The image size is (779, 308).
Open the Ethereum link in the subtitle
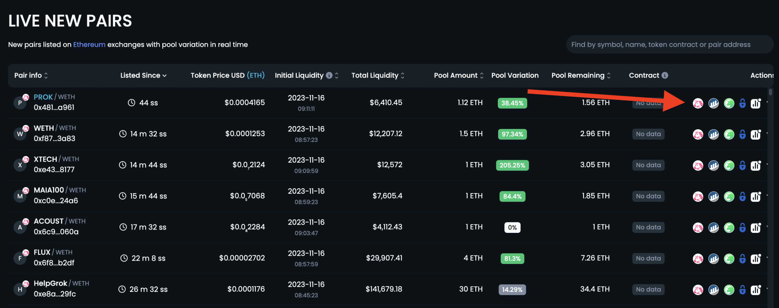[89, 45]
